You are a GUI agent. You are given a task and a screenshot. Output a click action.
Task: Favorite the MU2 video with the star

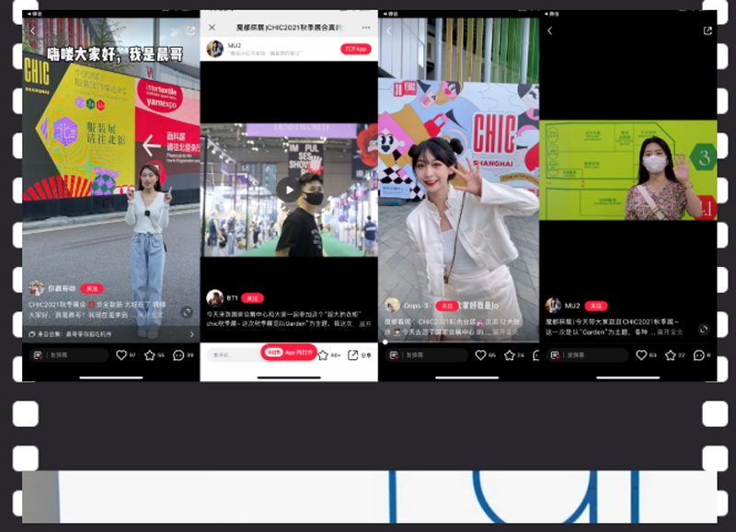pos(671,355)
